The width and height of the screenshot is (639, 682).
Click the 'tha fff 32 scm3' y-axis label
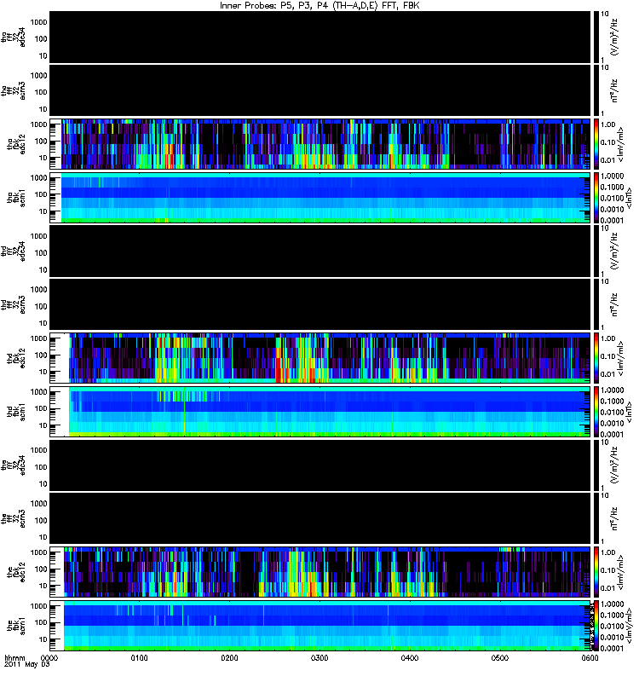pyautogui.click(x=14, y=90)
